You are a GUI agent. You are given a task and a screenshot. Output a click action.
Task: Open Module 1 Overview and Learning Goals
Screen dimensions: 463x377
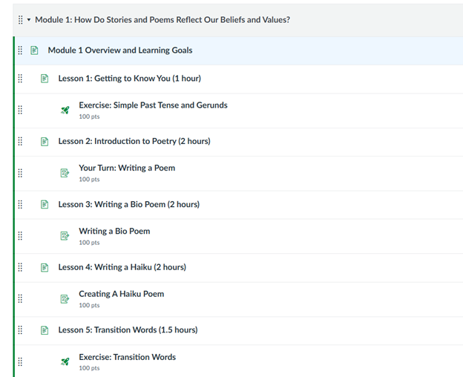(x=119, y=50)
